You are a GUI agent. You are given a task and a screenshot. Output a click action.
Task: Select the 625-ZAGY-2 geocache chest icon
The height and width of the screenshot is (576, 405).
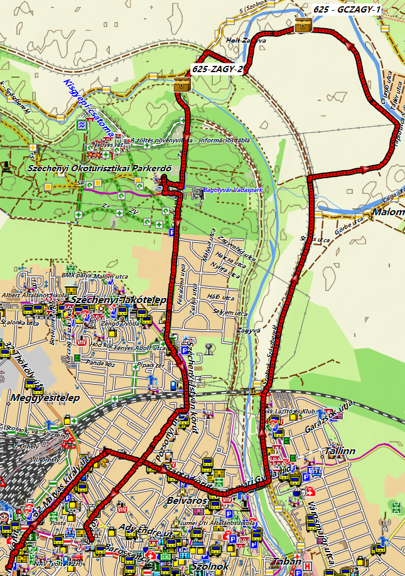coord(182,85)
